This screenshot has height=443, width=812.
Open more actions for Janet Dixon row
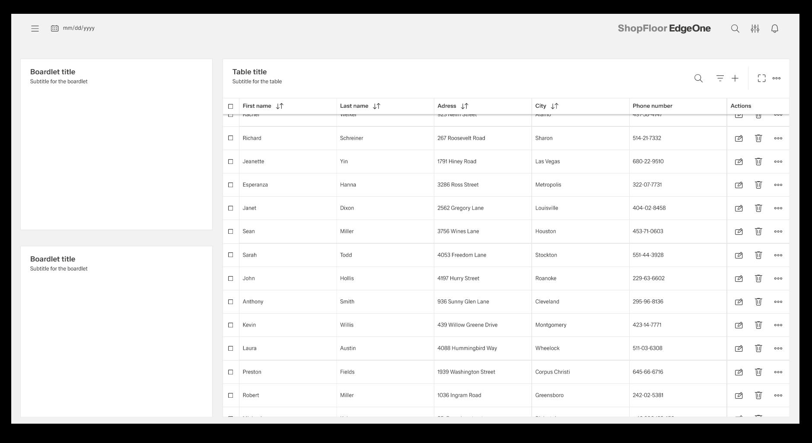point(778,208)
